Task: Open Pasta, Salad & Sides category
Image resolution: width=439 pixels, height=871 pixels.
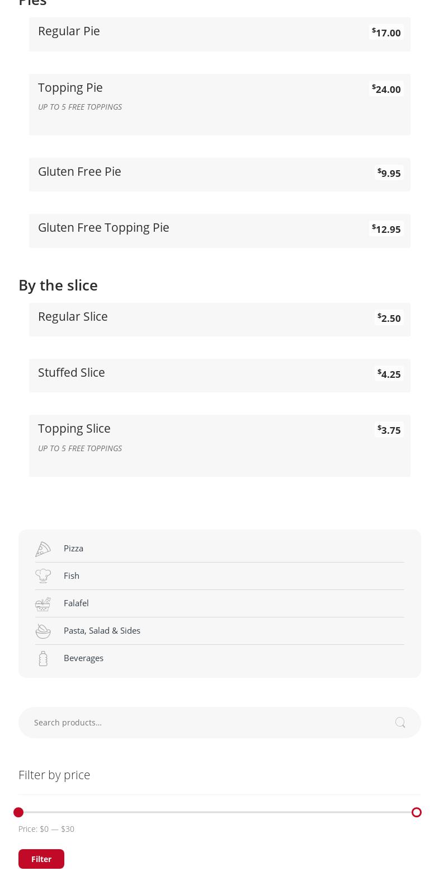Action: tap(102, 631)
